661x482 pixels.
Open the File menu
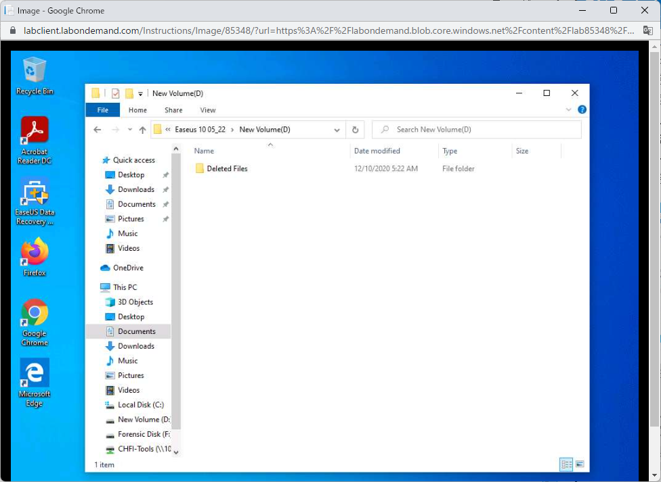102,110
